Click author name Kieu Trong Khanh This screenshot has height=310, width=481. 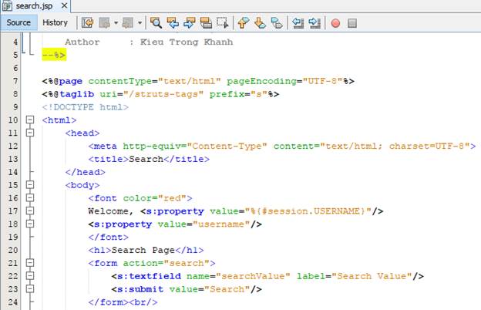tap(187, 42)
